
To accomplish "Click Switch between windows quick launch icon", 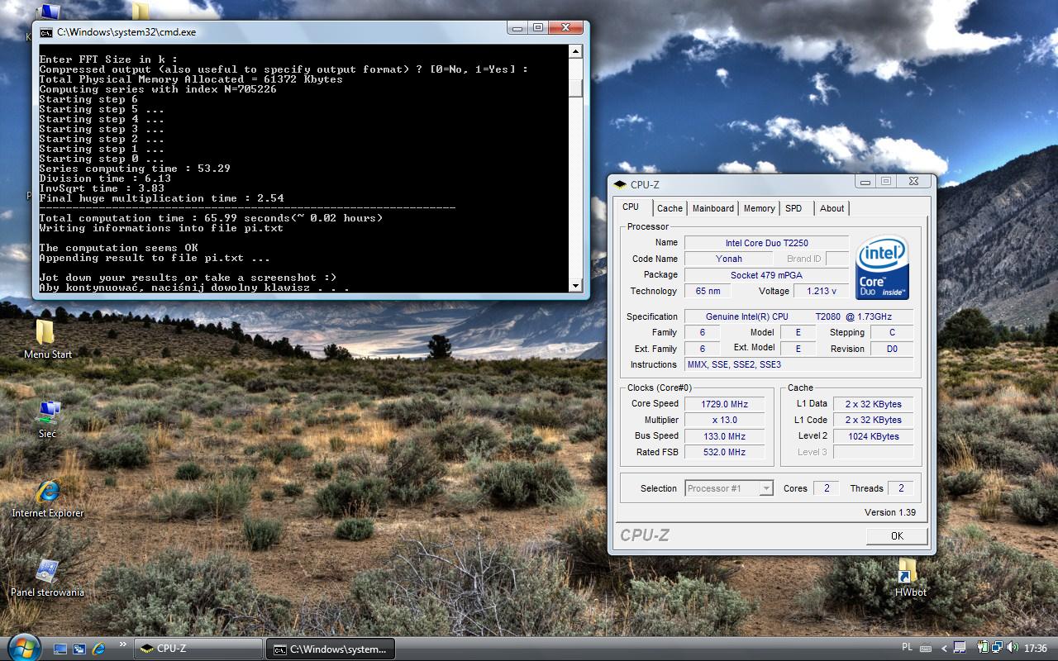I will point(79,649).
